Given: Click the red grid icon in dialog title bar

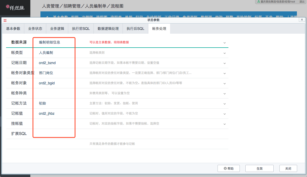Looking at the screenshot, I should (x=5, y=20).
